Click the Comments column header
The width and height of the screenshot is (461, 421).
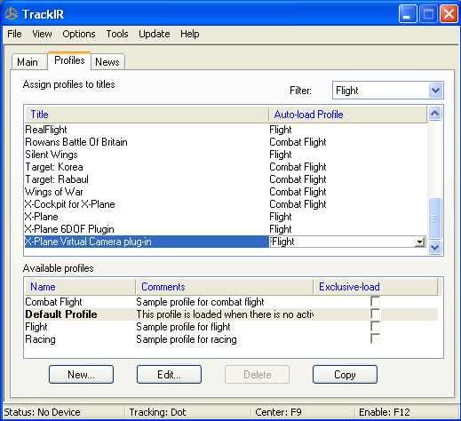click(224, 287)
